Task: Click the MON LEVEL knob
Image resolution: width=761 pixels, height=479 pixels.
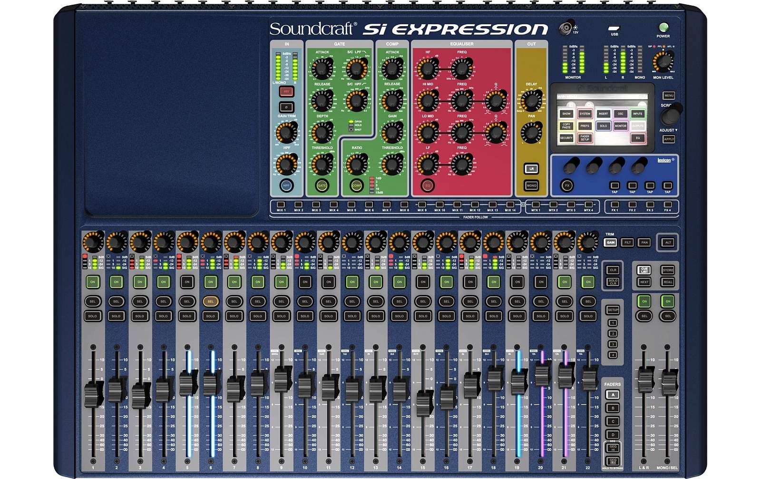Action: pos(663,61)
